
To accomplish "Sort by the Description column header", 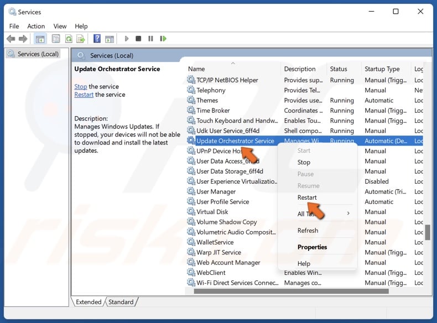I will 300,69.
